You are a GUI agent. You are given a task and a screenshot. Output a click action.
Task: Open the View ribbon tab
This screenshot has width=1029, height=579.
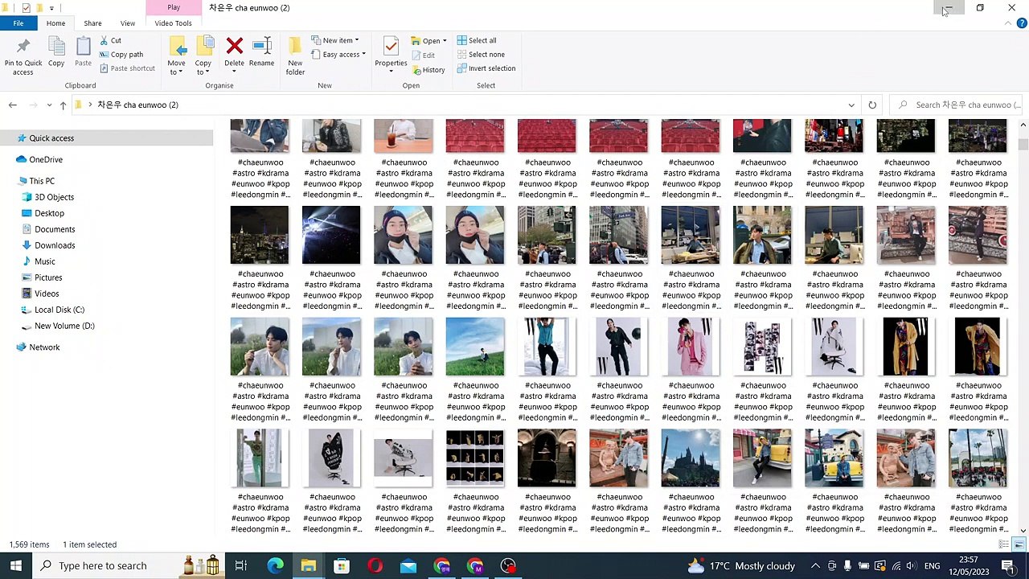127,23
